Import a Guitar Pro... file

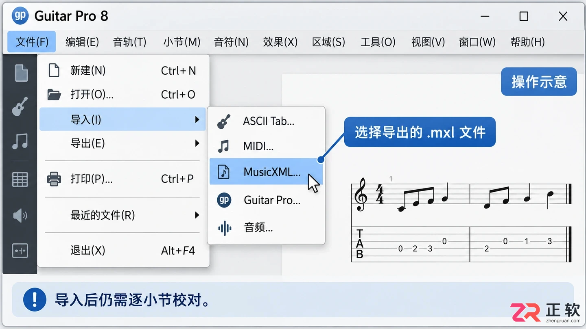coord(266,200)
